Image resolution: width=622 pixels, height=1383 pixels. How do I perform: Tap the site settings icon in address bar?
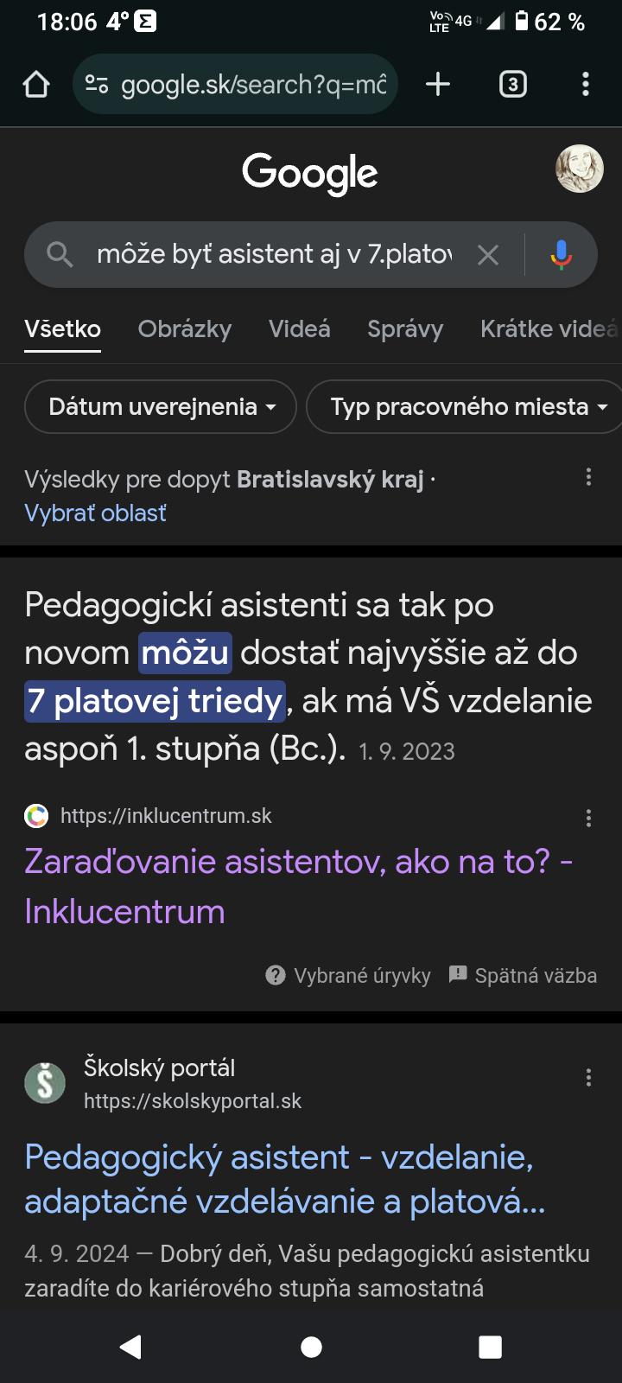click(97, 85)
